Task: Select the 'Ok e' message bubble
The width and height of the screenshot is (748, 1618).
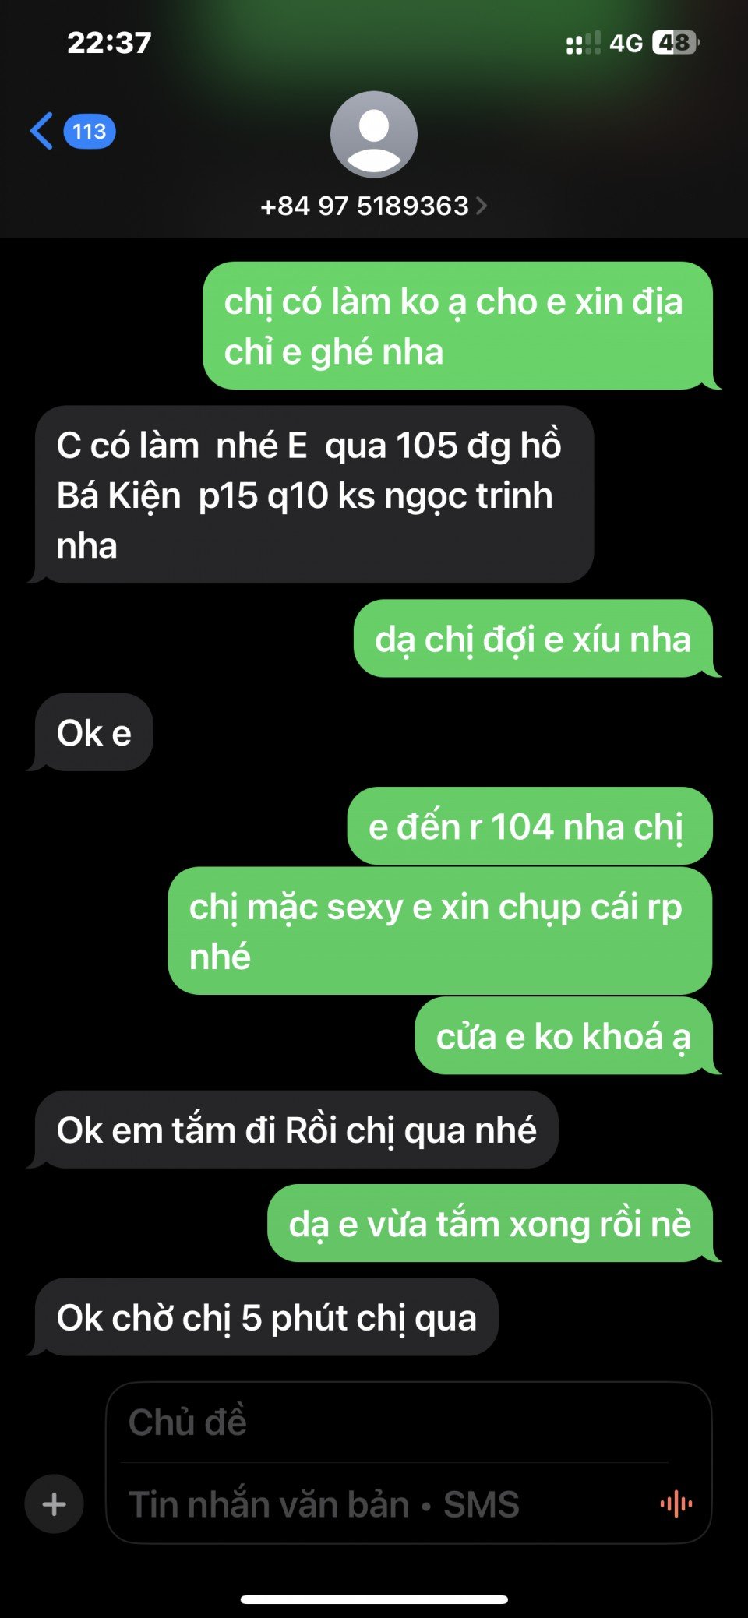Action: tap(93, 732)
